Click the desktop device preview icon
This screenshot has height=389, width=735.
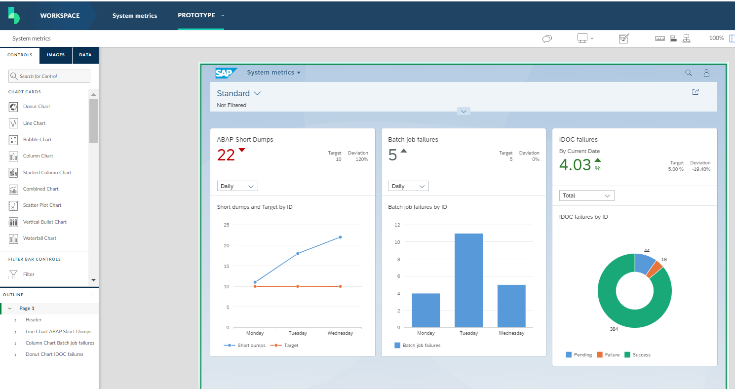pos(583,39)
